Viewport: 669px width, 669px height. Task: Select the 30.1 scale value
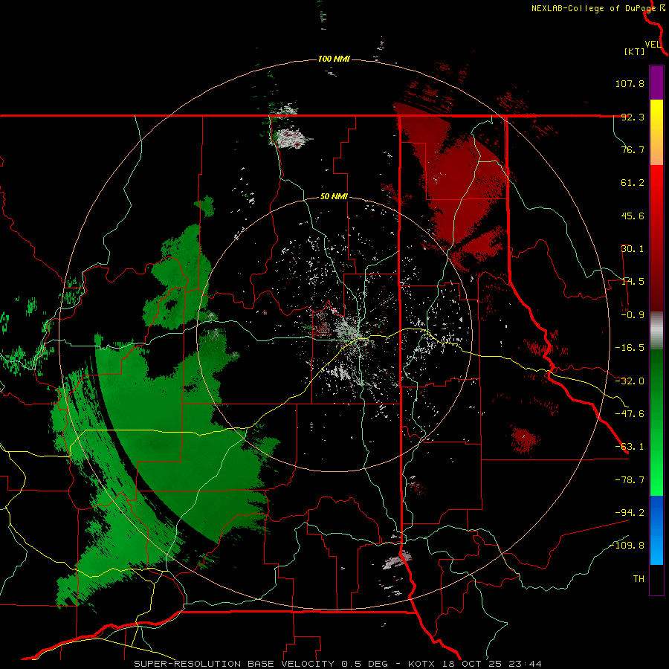[633, 249]
